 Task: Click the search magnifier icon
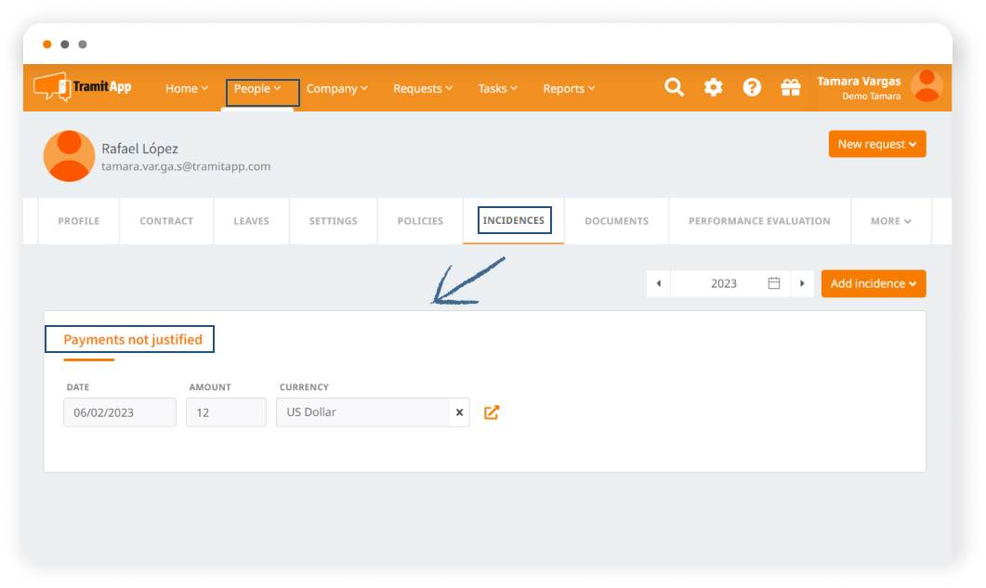[675, 87]
